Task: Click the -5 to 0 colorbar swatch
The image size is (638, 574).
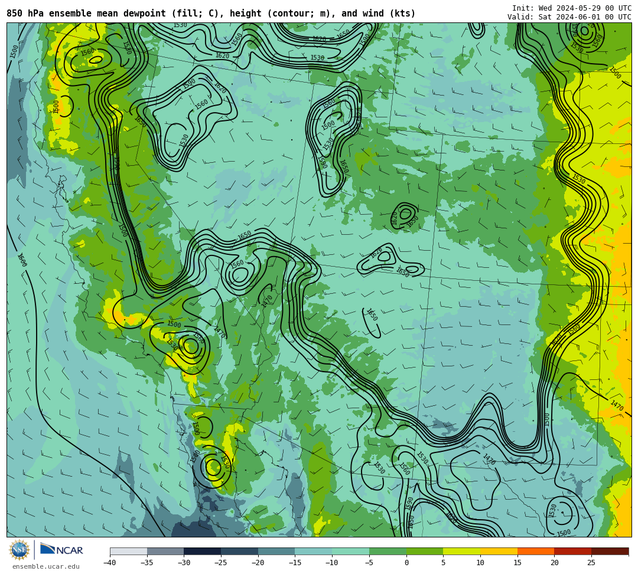Action: [x=388, y=551]
